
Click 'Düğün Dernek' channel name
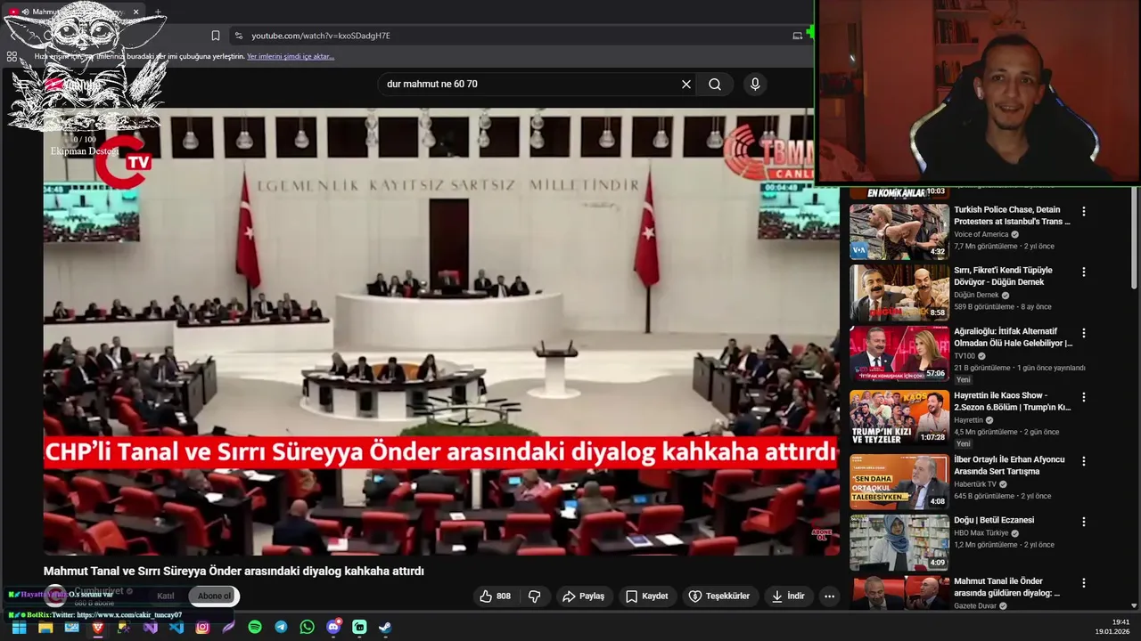tap(976, 295)
